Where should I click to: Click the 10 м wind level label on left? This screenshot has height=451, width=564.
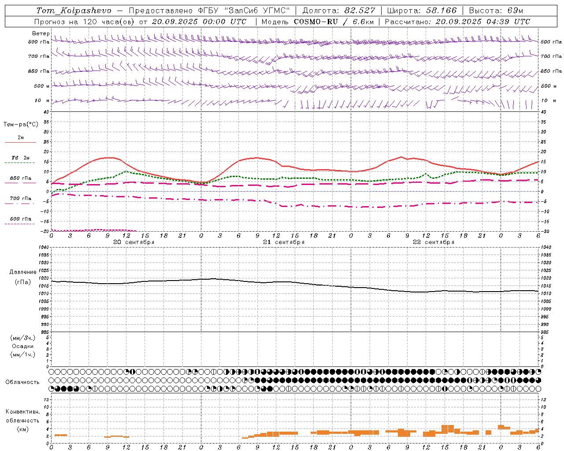[42, 101]
